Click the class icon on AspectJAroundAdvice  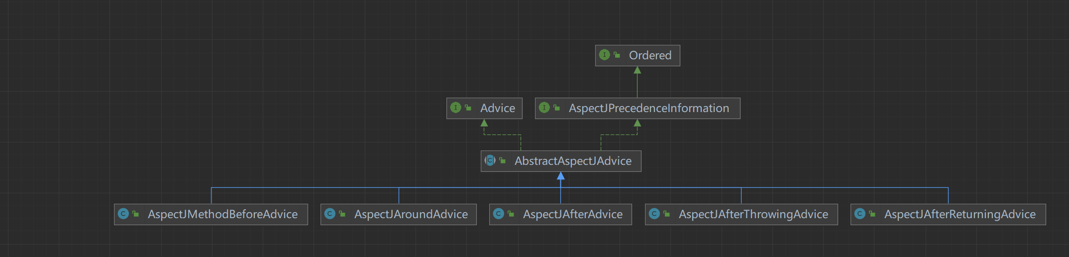[x=330, y=214]
